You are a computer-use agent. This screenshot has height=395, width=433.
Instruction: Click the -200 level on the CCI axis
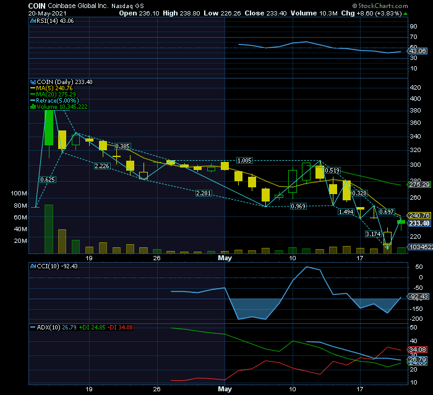[x=417, y=319]
